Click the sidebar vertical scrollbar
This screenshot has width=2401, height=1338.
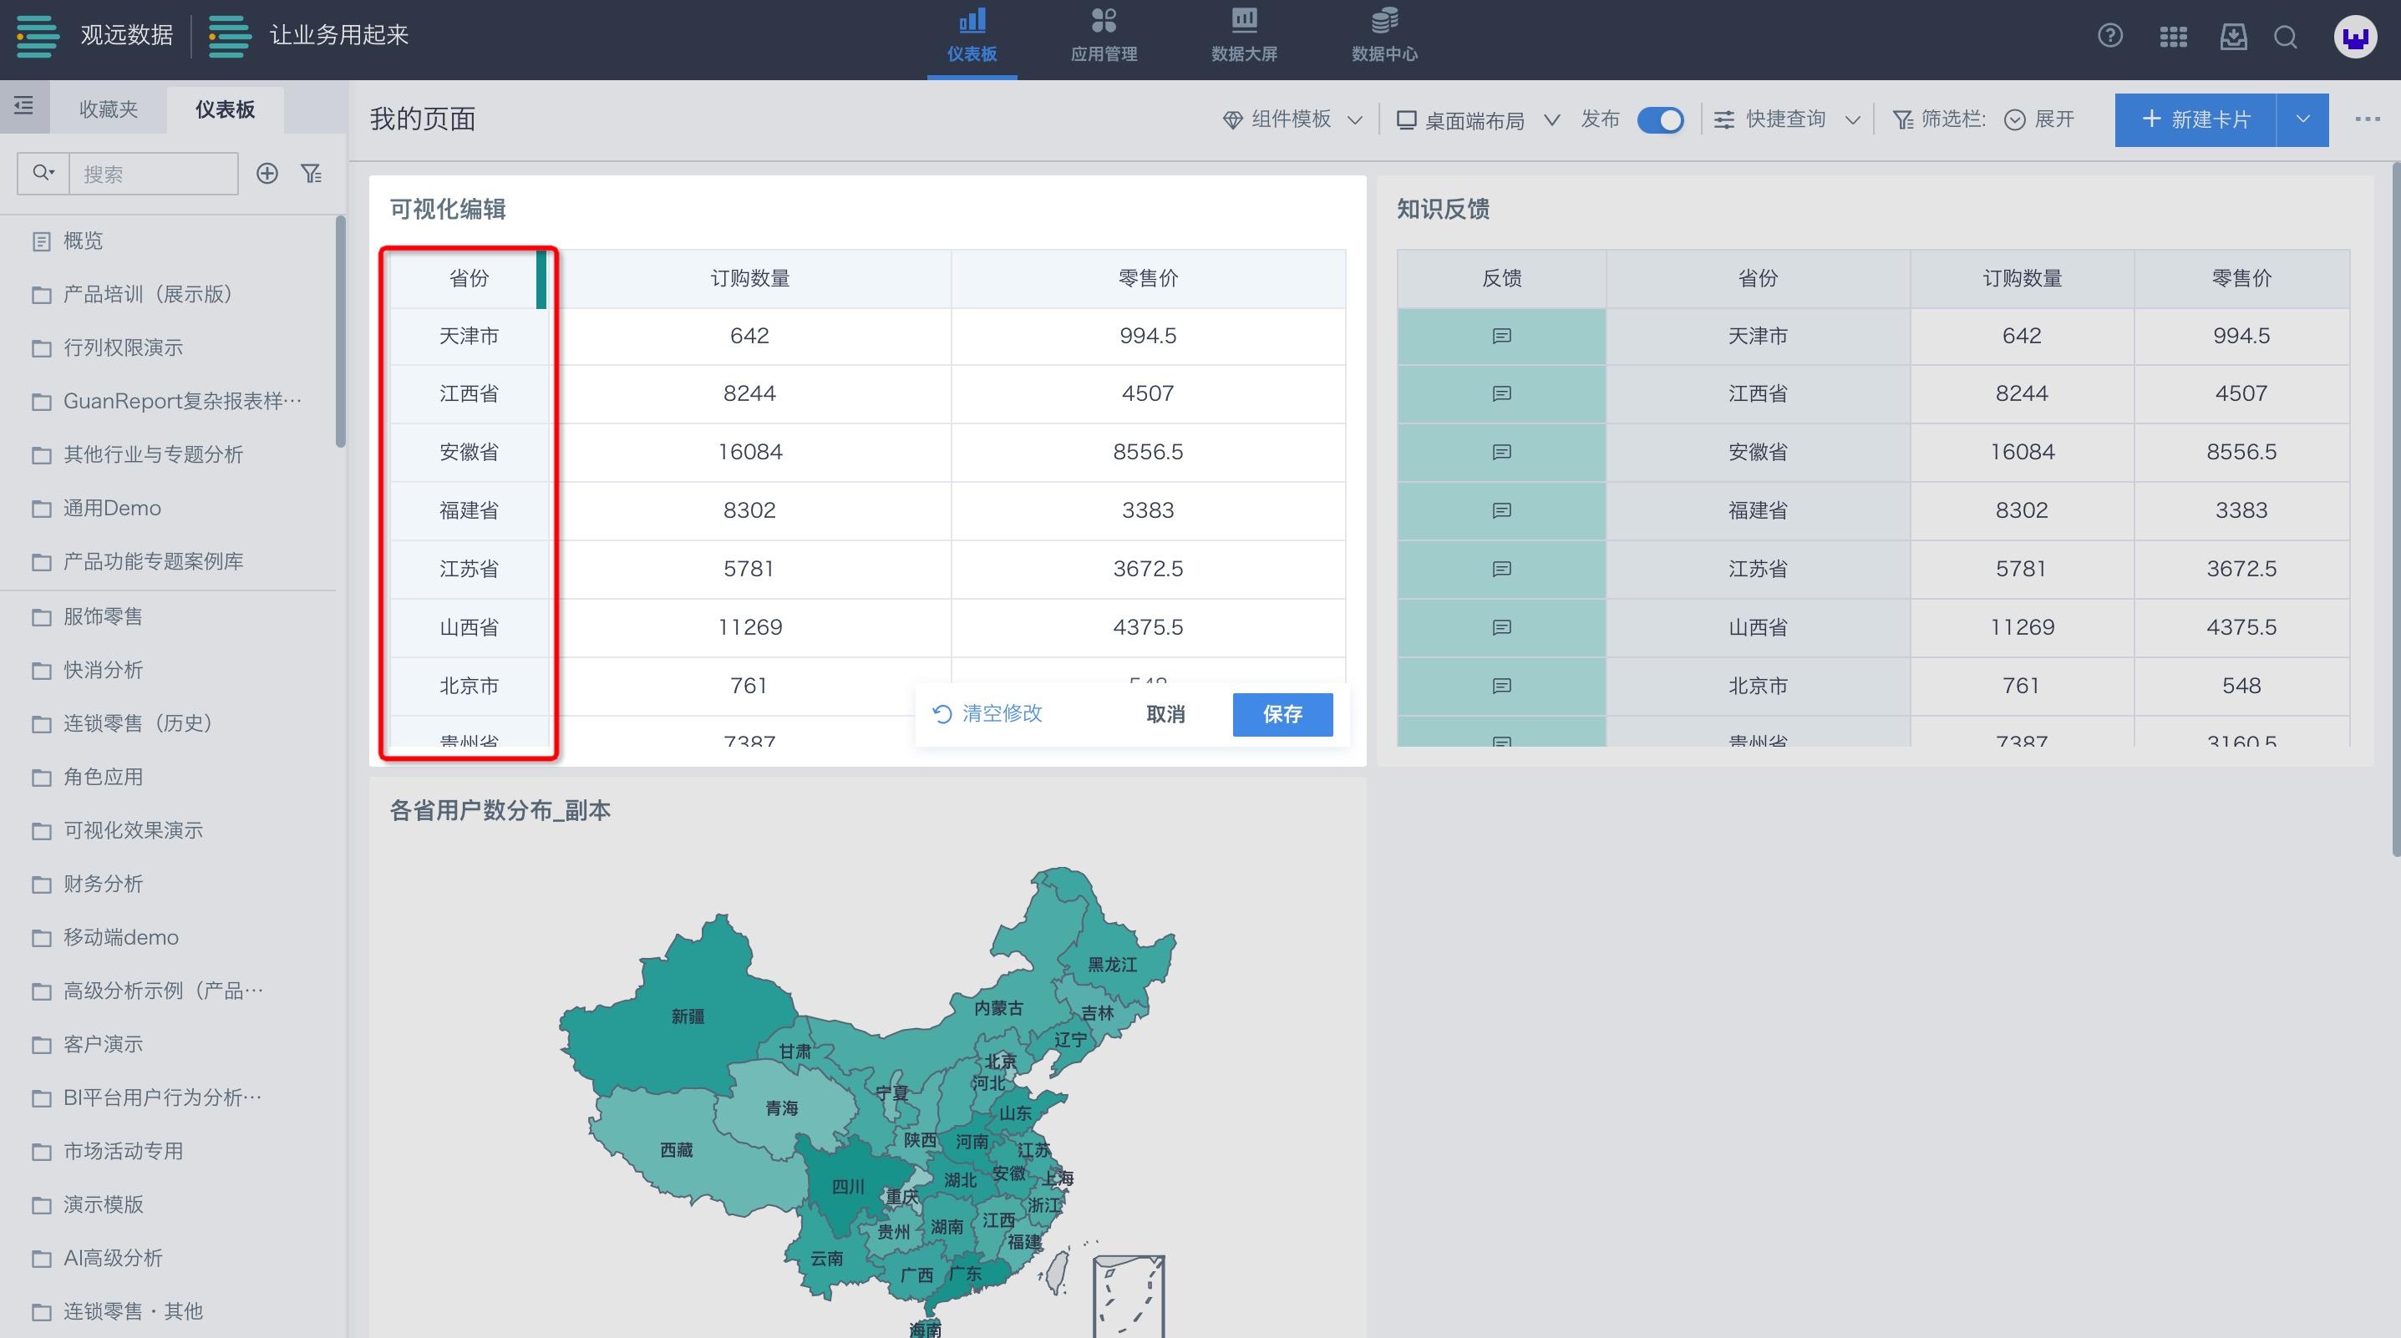[340, 331]
